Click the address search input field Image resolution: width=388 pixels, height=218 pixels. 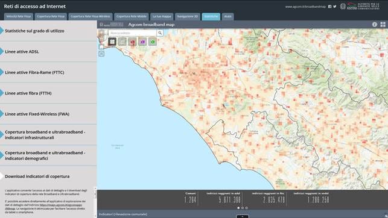(133, 33)
